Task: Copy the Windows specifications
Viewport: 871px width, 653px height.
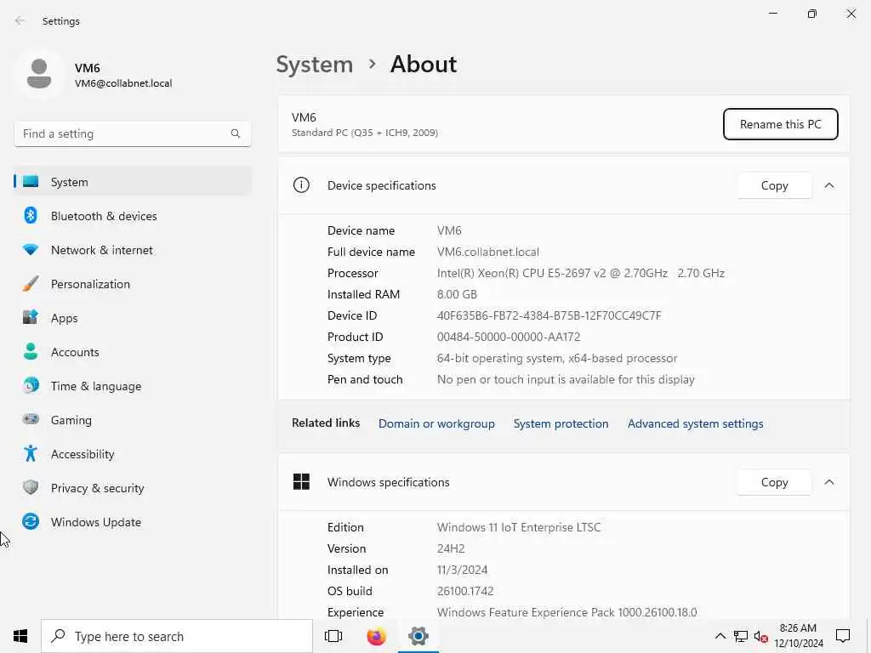Action: click(774, 482)
